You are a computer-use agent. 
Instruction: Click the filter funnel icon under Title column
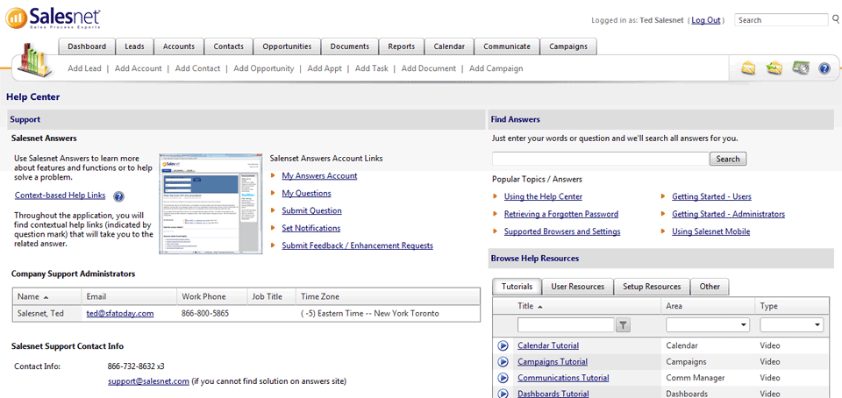click(623, 324)
